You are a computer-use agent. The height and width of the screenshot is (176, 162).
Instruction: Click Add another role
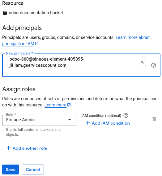pos(27,148)
